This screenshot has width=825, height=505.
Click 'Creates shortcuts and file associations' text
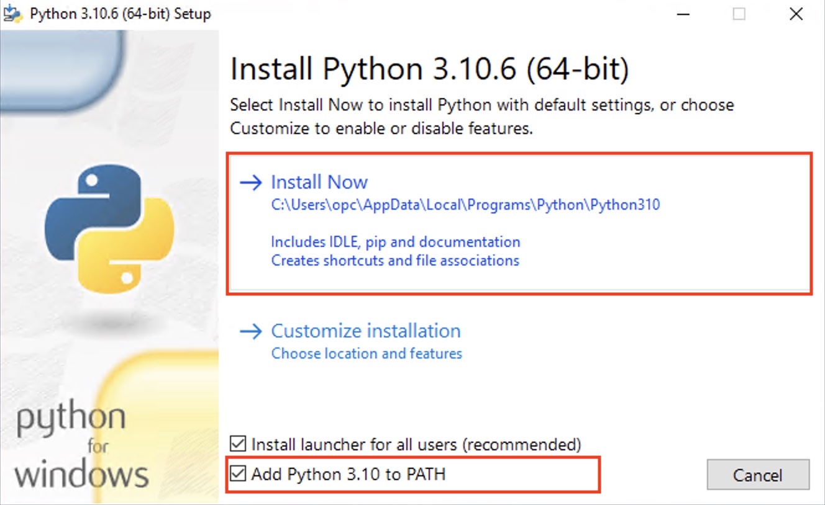pyautogui.click(x=394, y=261)
